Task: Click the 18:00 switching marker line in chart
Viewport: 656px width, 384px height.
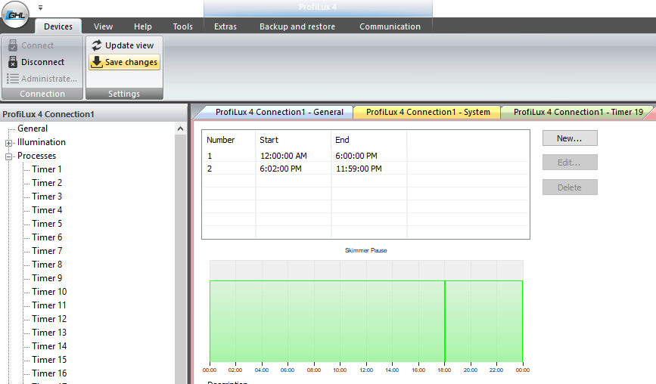Action: (x=445, y=321)
